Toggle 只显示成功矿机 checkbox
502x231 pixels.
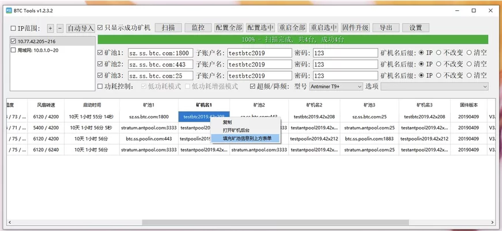click(100, 28)
